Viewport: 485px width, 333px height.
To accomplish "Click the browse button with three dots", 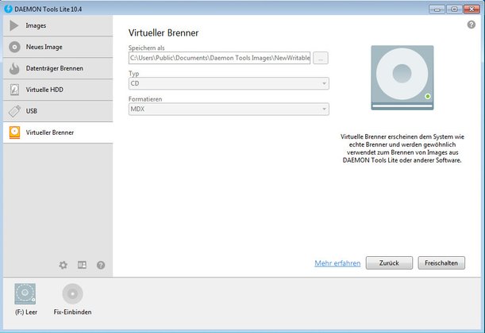I will point(321,58).
